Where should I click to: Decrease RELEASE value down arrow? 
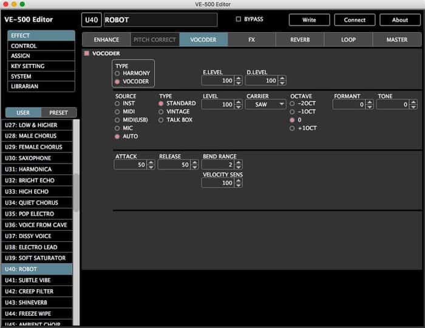point(195,167)
